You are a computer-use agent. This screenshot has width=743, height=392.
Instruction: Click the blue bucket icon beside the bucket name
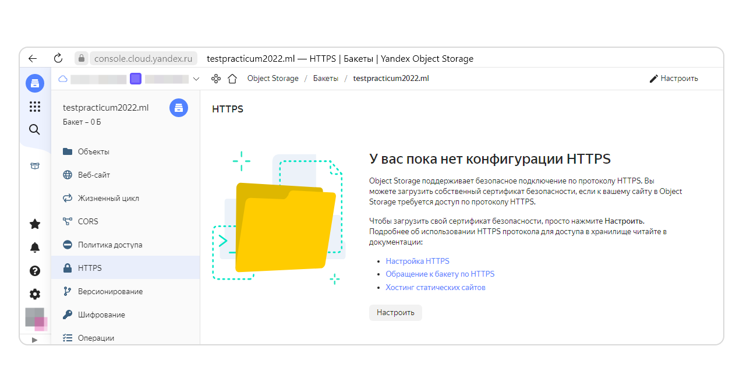tap(179, 108)
